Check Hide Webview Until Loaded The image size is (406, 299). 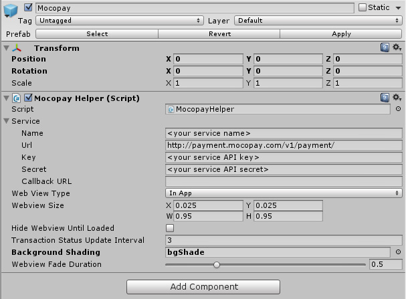point(170,228)
